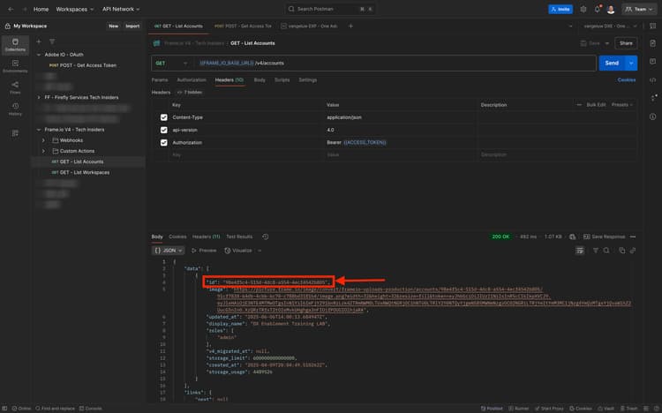Screen dimensions: 662x413
Task: Open the code snippet panel icon
Action: point(652,79)
